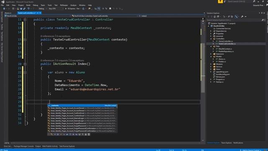Open the File menu
This screenshot has width=268, height=151.
[2, 5]
